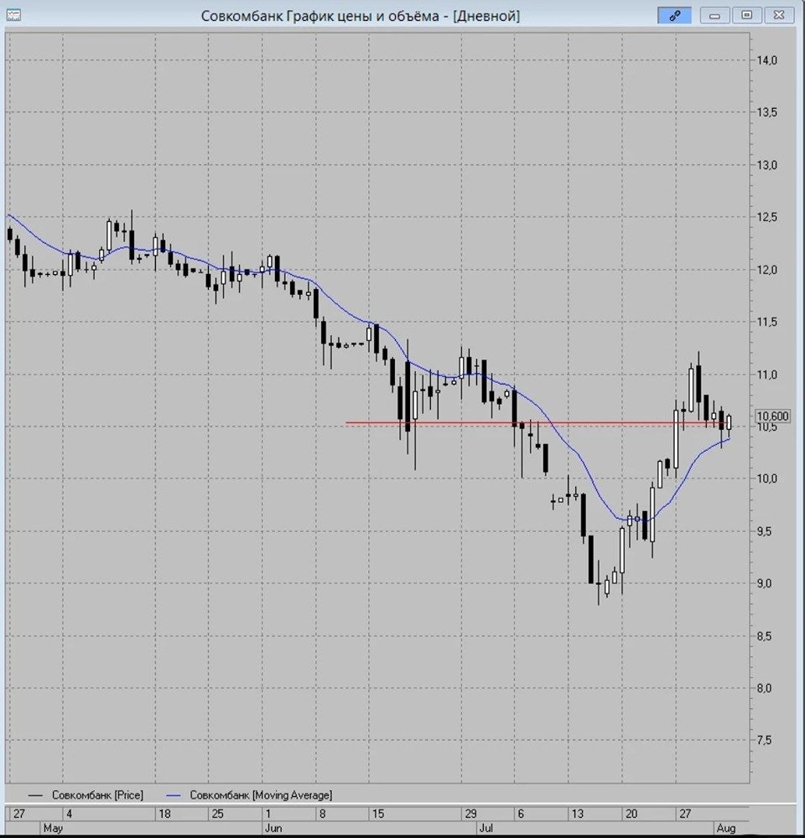Viewport: 805px width, 838px height.
Task: Click the 13,5 price axis label
Action: tap(766, 112)
